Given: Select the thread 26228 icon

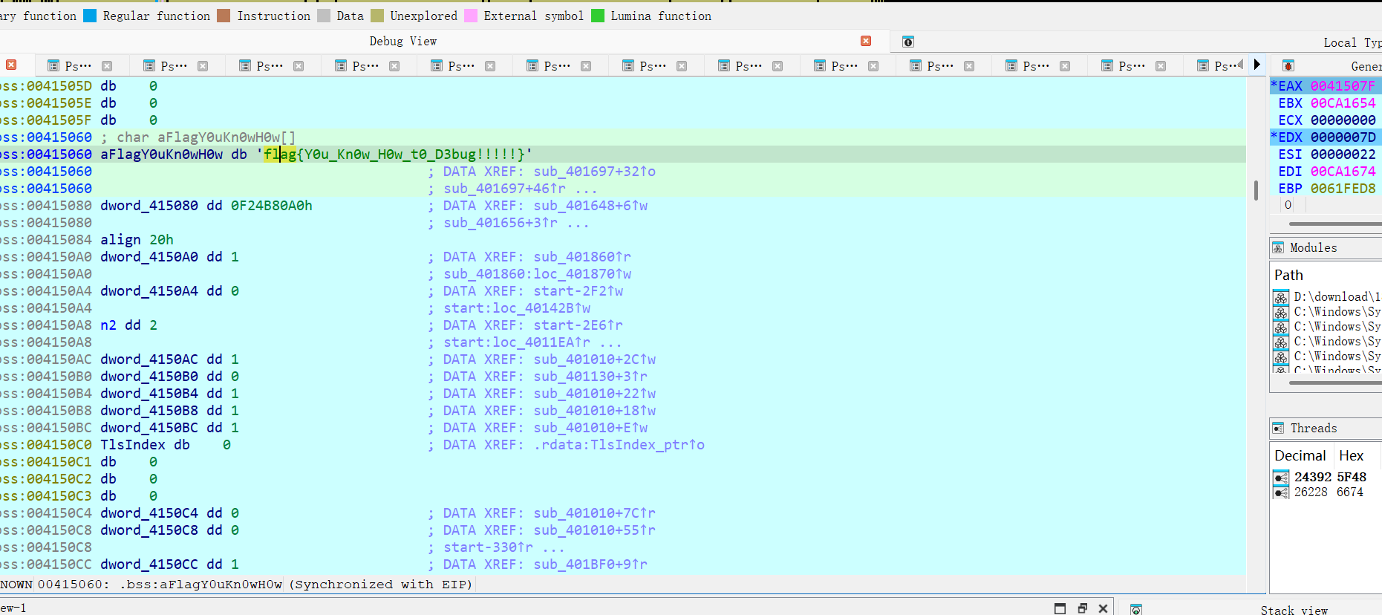Looking at the screenshot, I should 1281,492.
